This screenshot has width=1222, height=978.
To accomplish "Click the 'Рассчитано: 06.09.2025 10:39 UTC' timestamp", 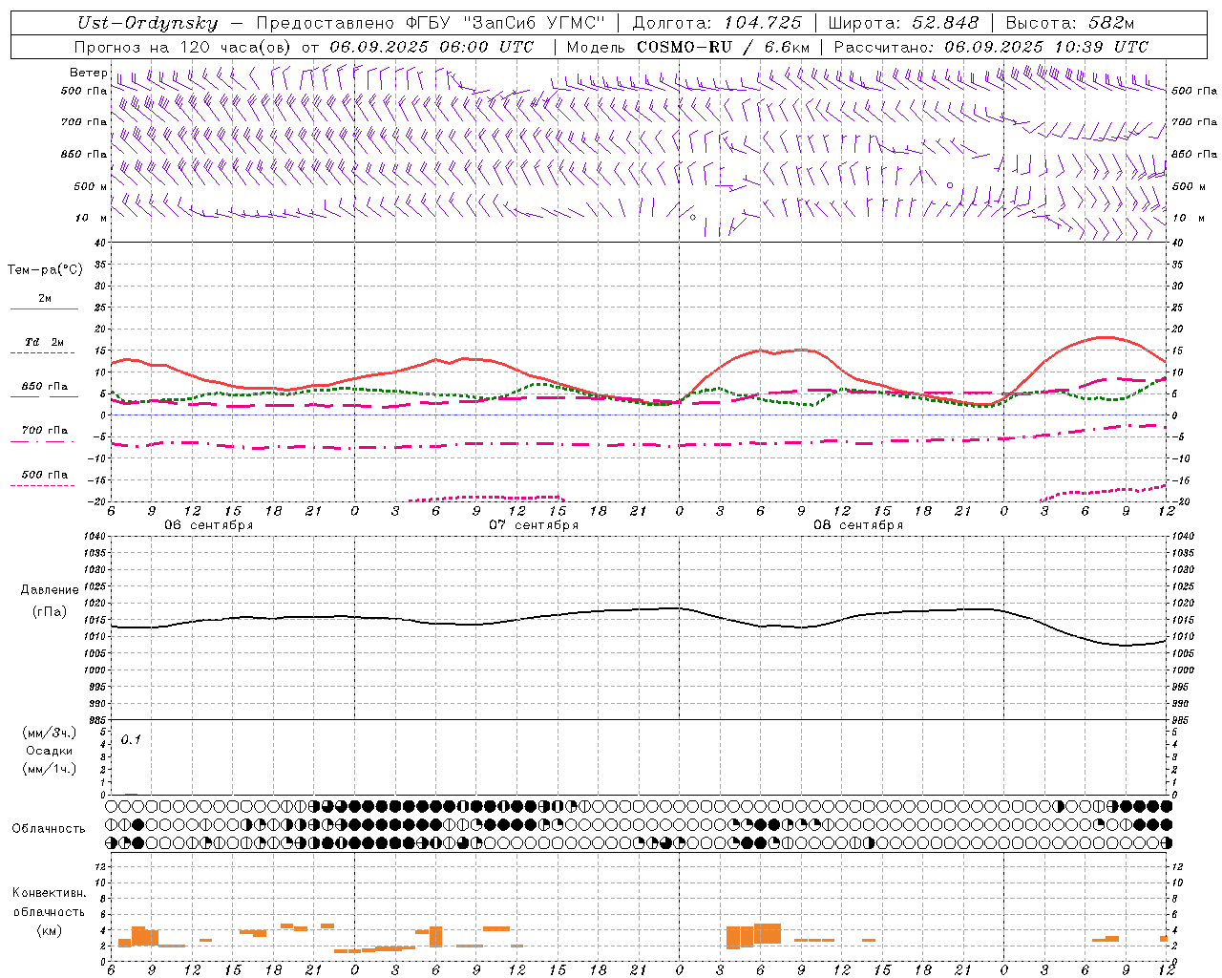I will [991, 47].
